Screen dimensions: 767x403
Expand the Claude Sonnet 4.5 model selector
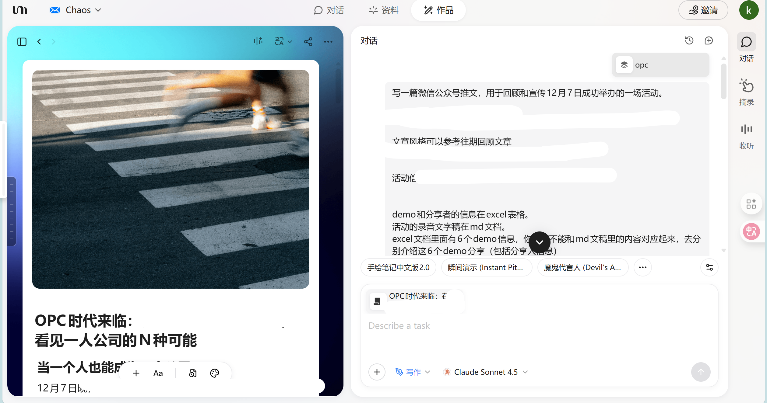(x=486, y=372)
